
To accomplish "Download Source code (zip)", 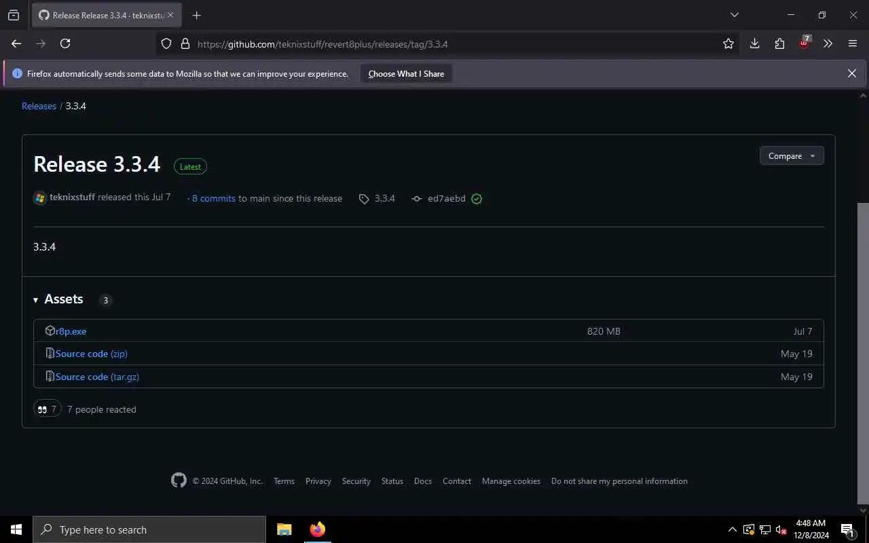I will 91,354.
